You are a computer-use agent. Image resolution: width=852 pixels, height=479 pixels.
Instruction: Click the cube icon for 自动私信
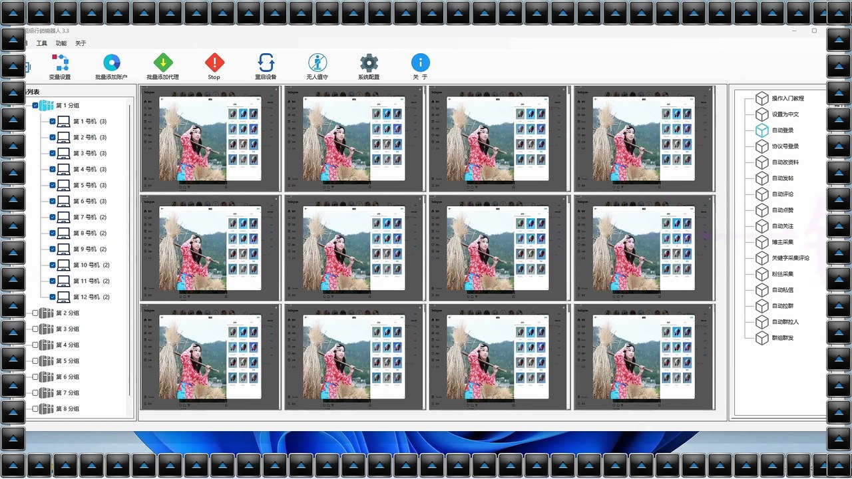click(x=761, y=290)
